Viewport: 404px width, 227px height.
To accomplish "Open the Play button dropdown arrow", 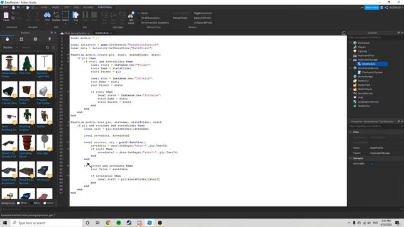I will coord(76,23).
